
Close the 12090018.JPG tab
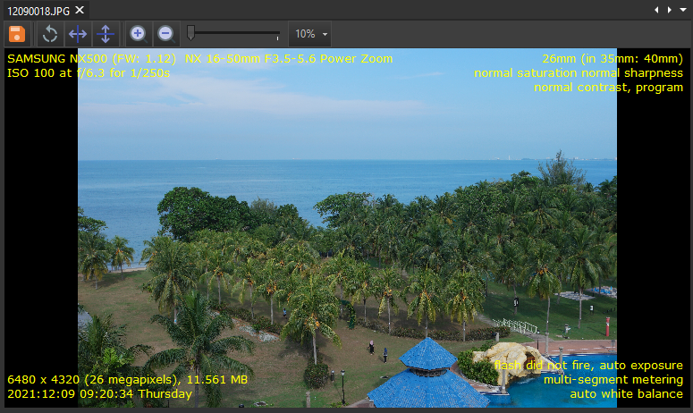(80, 10)
